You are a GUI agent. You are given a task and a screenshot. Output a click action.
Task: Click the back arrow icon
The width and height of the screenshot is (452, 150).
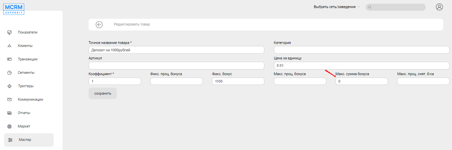coord(99,24)
